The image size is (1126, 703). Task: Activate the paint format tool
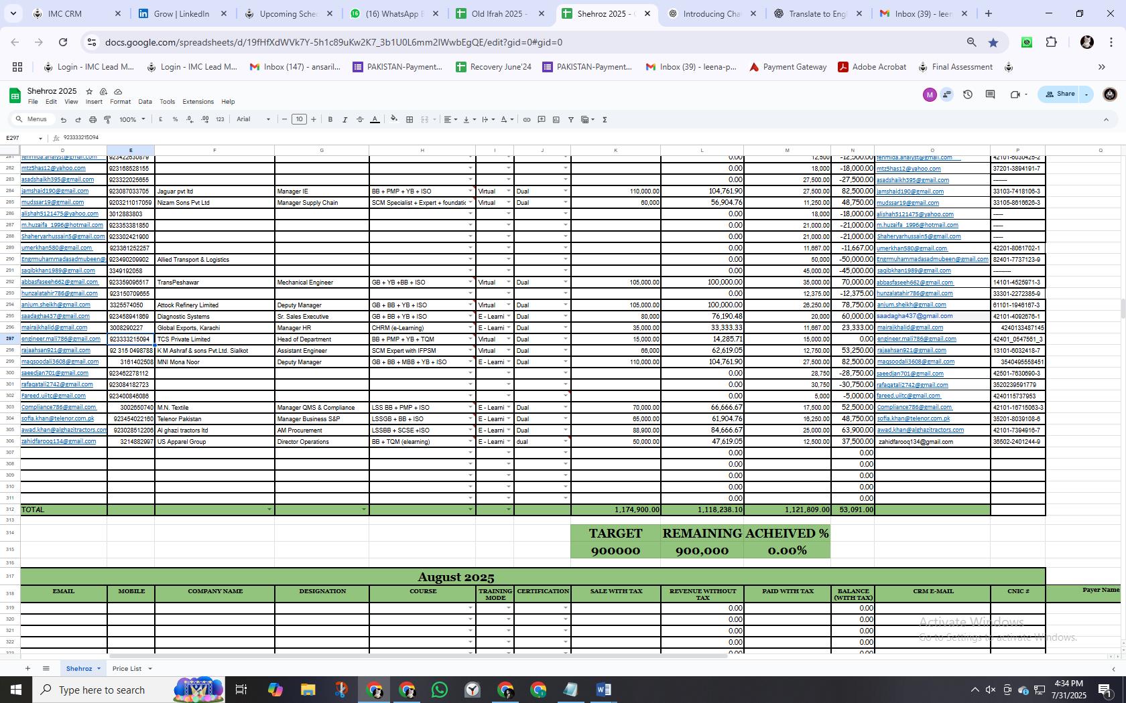pyautogui.click(x=107, y=120)
